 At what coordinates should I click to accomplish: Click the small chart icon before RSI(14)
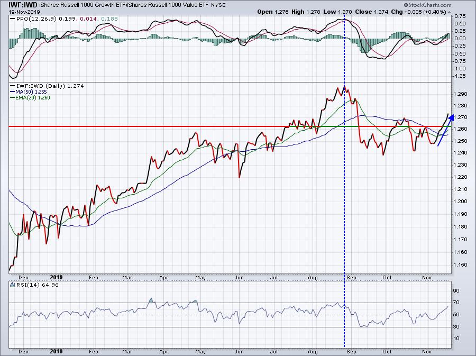click(x=12, y=285)
